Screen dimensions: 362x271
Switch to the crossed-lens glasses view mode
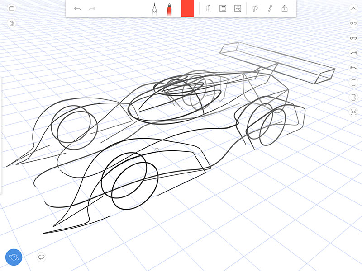click(353, 38)
